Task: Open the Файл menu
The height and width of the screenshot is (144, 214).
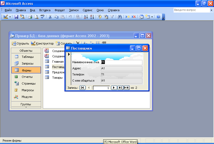Action: point(8,10)
